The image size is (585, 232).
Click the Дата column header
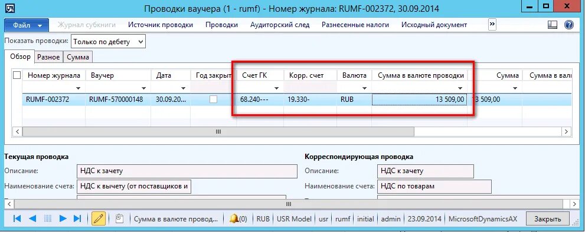pos(171,75)
